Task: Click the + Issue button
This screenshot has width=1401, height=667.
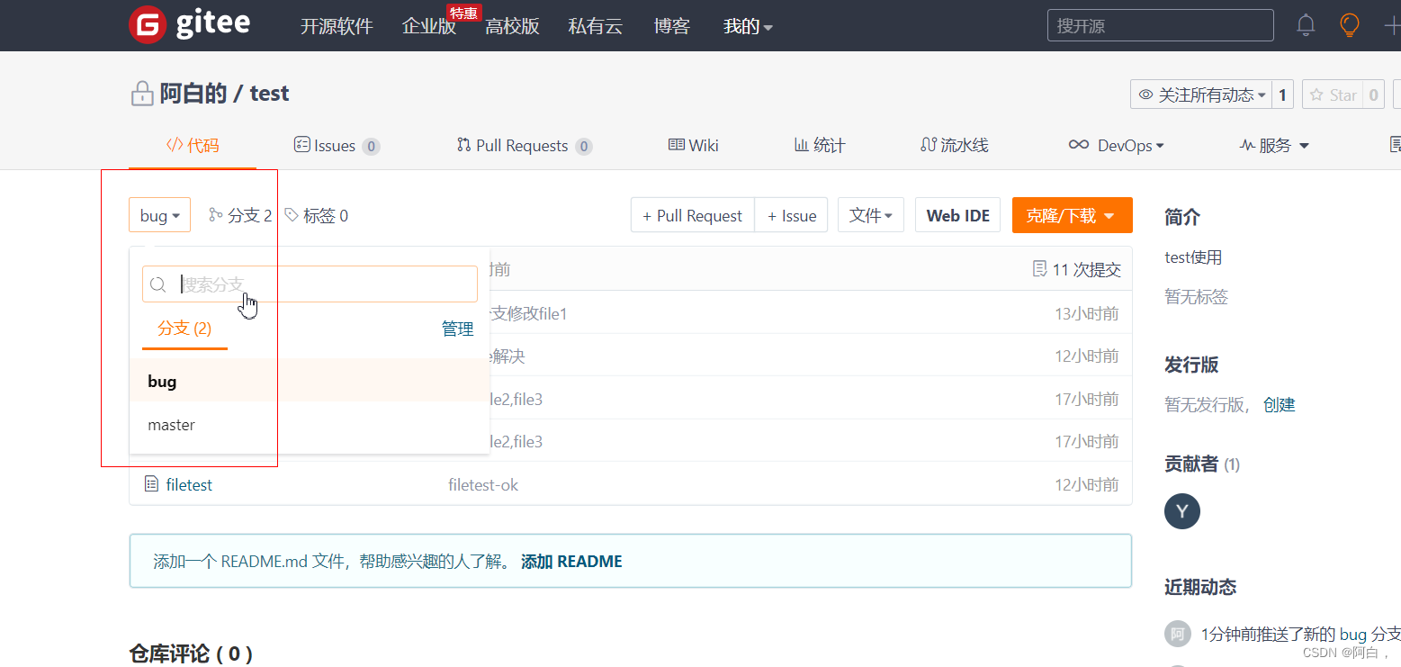Action: 792,215
